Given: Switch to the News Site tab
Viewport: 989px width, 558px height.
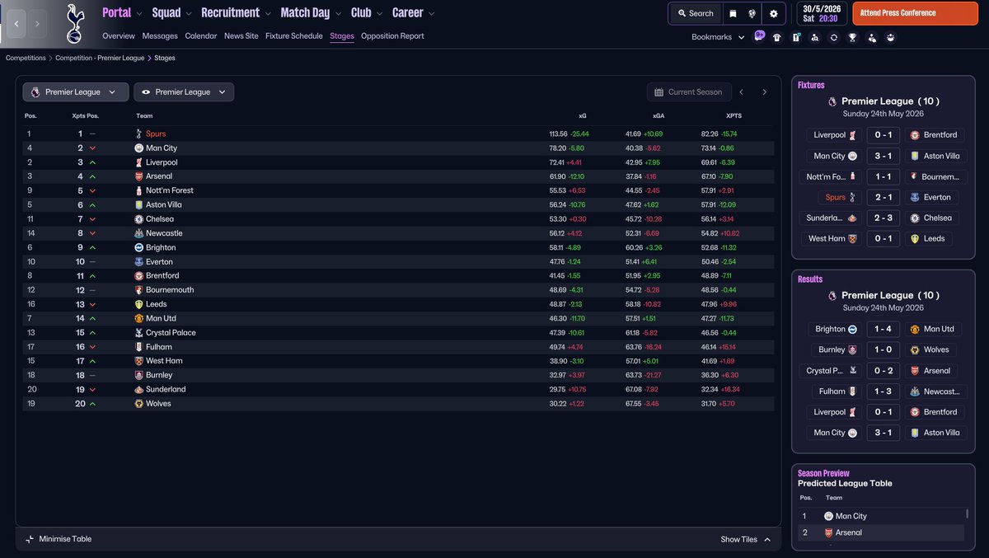Looking at the screenshot, I should pyautogui.click(x=241, y=36).
